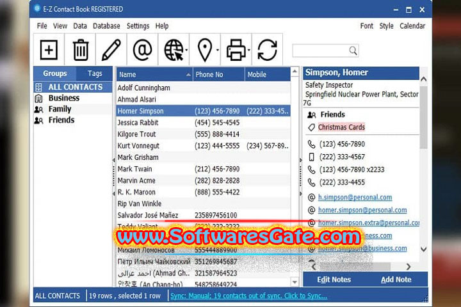Select the Adolf Cunningham row
Viewport: 461px width, 307px height.
(x=204, y=88)
